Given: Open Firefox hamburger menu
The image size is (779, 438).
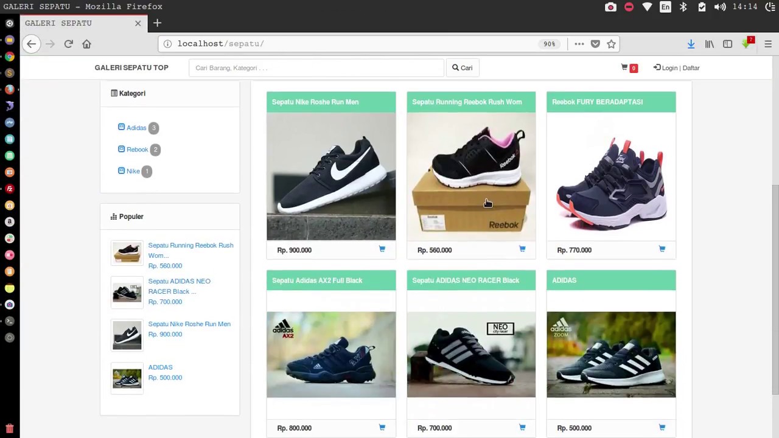Looking at the screenshot, I should pos(768,44).
